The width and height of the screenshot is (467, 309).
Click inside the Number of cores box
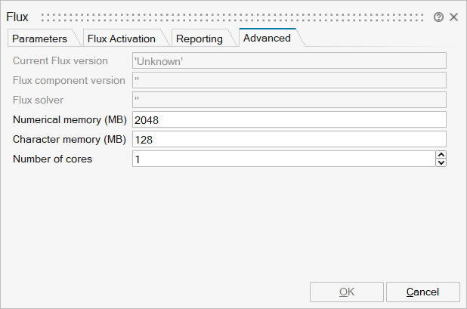tap(283, 159)
